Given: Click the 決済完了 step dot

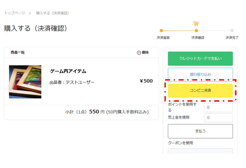Looking at the screenshot, I should [x=232, y=31].
